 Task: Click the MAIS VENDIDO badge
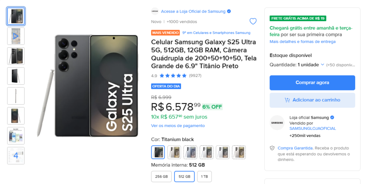coord(166,33)
